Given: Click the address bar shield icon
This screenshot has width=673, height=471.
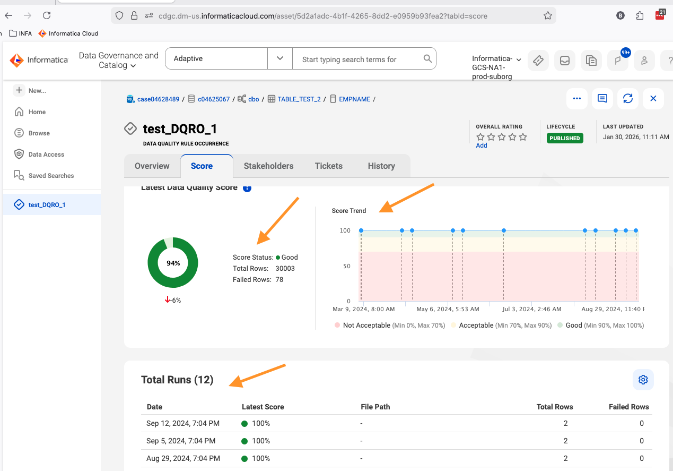Looking at the screenshot, I should pos(119,15).
